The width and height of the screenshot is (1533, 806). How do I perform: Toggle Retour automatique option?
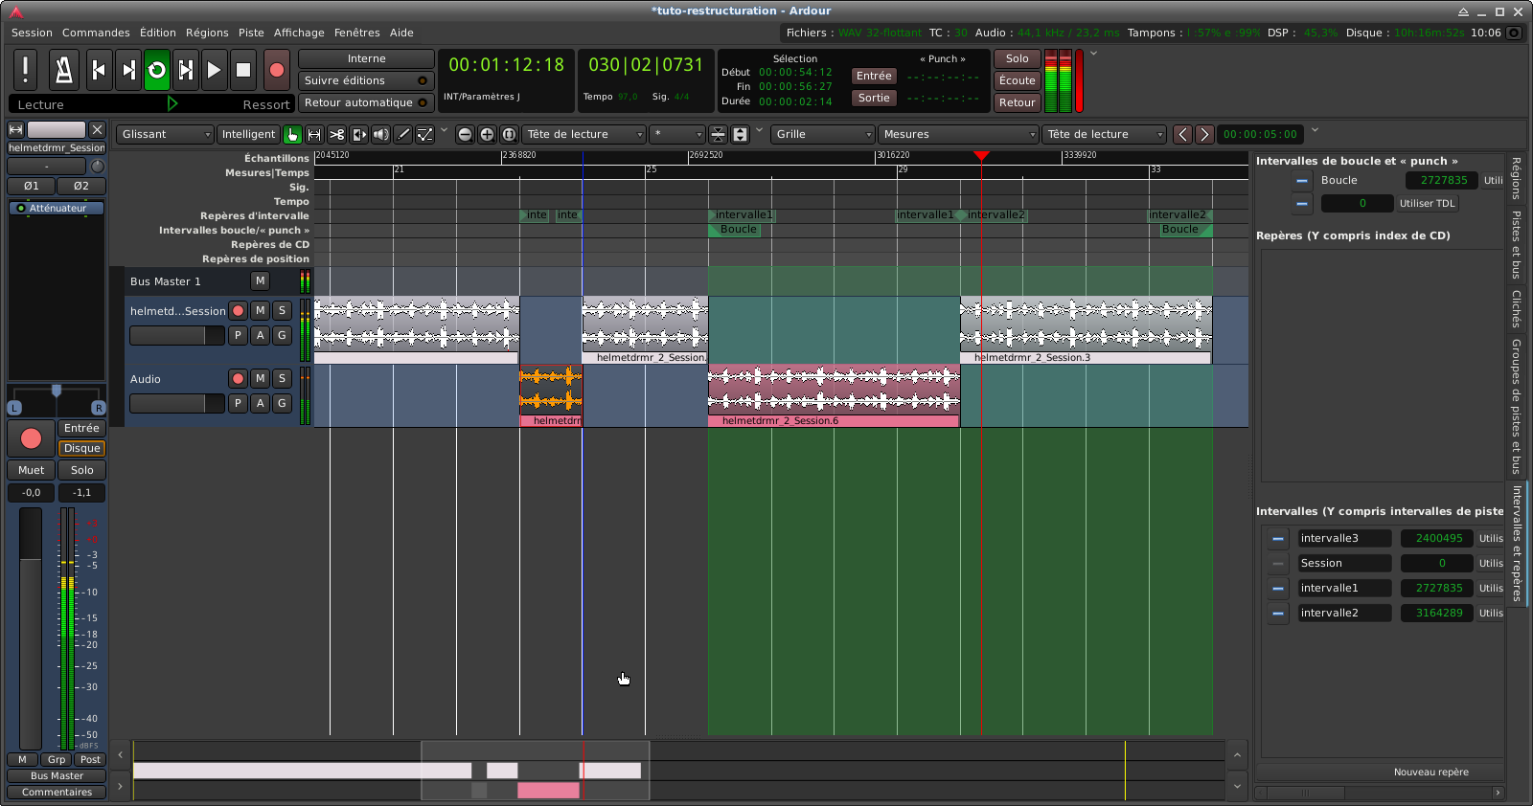click(x=366, y=103)
